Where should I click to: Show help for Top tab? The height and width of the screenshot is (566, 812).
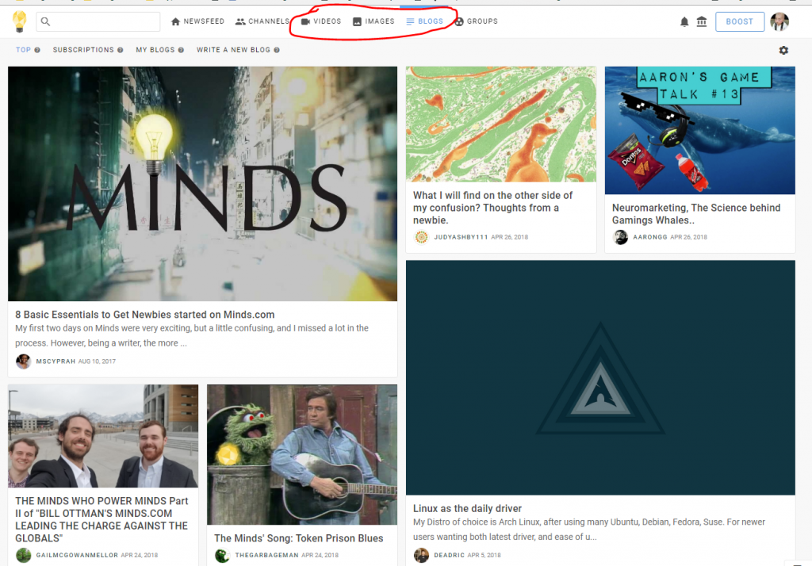37,50
